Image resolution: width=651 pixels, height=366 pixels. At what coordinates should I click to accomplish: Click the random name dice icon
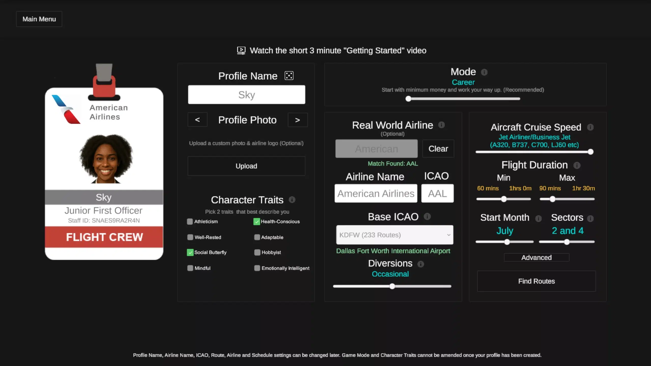click(x=289, y=76)
